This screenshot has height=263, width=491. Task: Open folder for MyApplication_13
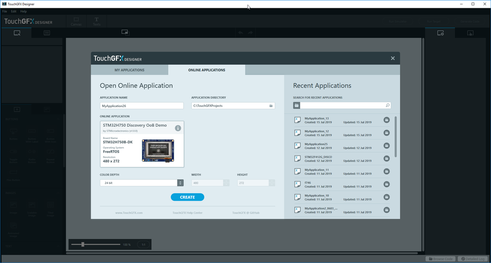coord(386,120)
